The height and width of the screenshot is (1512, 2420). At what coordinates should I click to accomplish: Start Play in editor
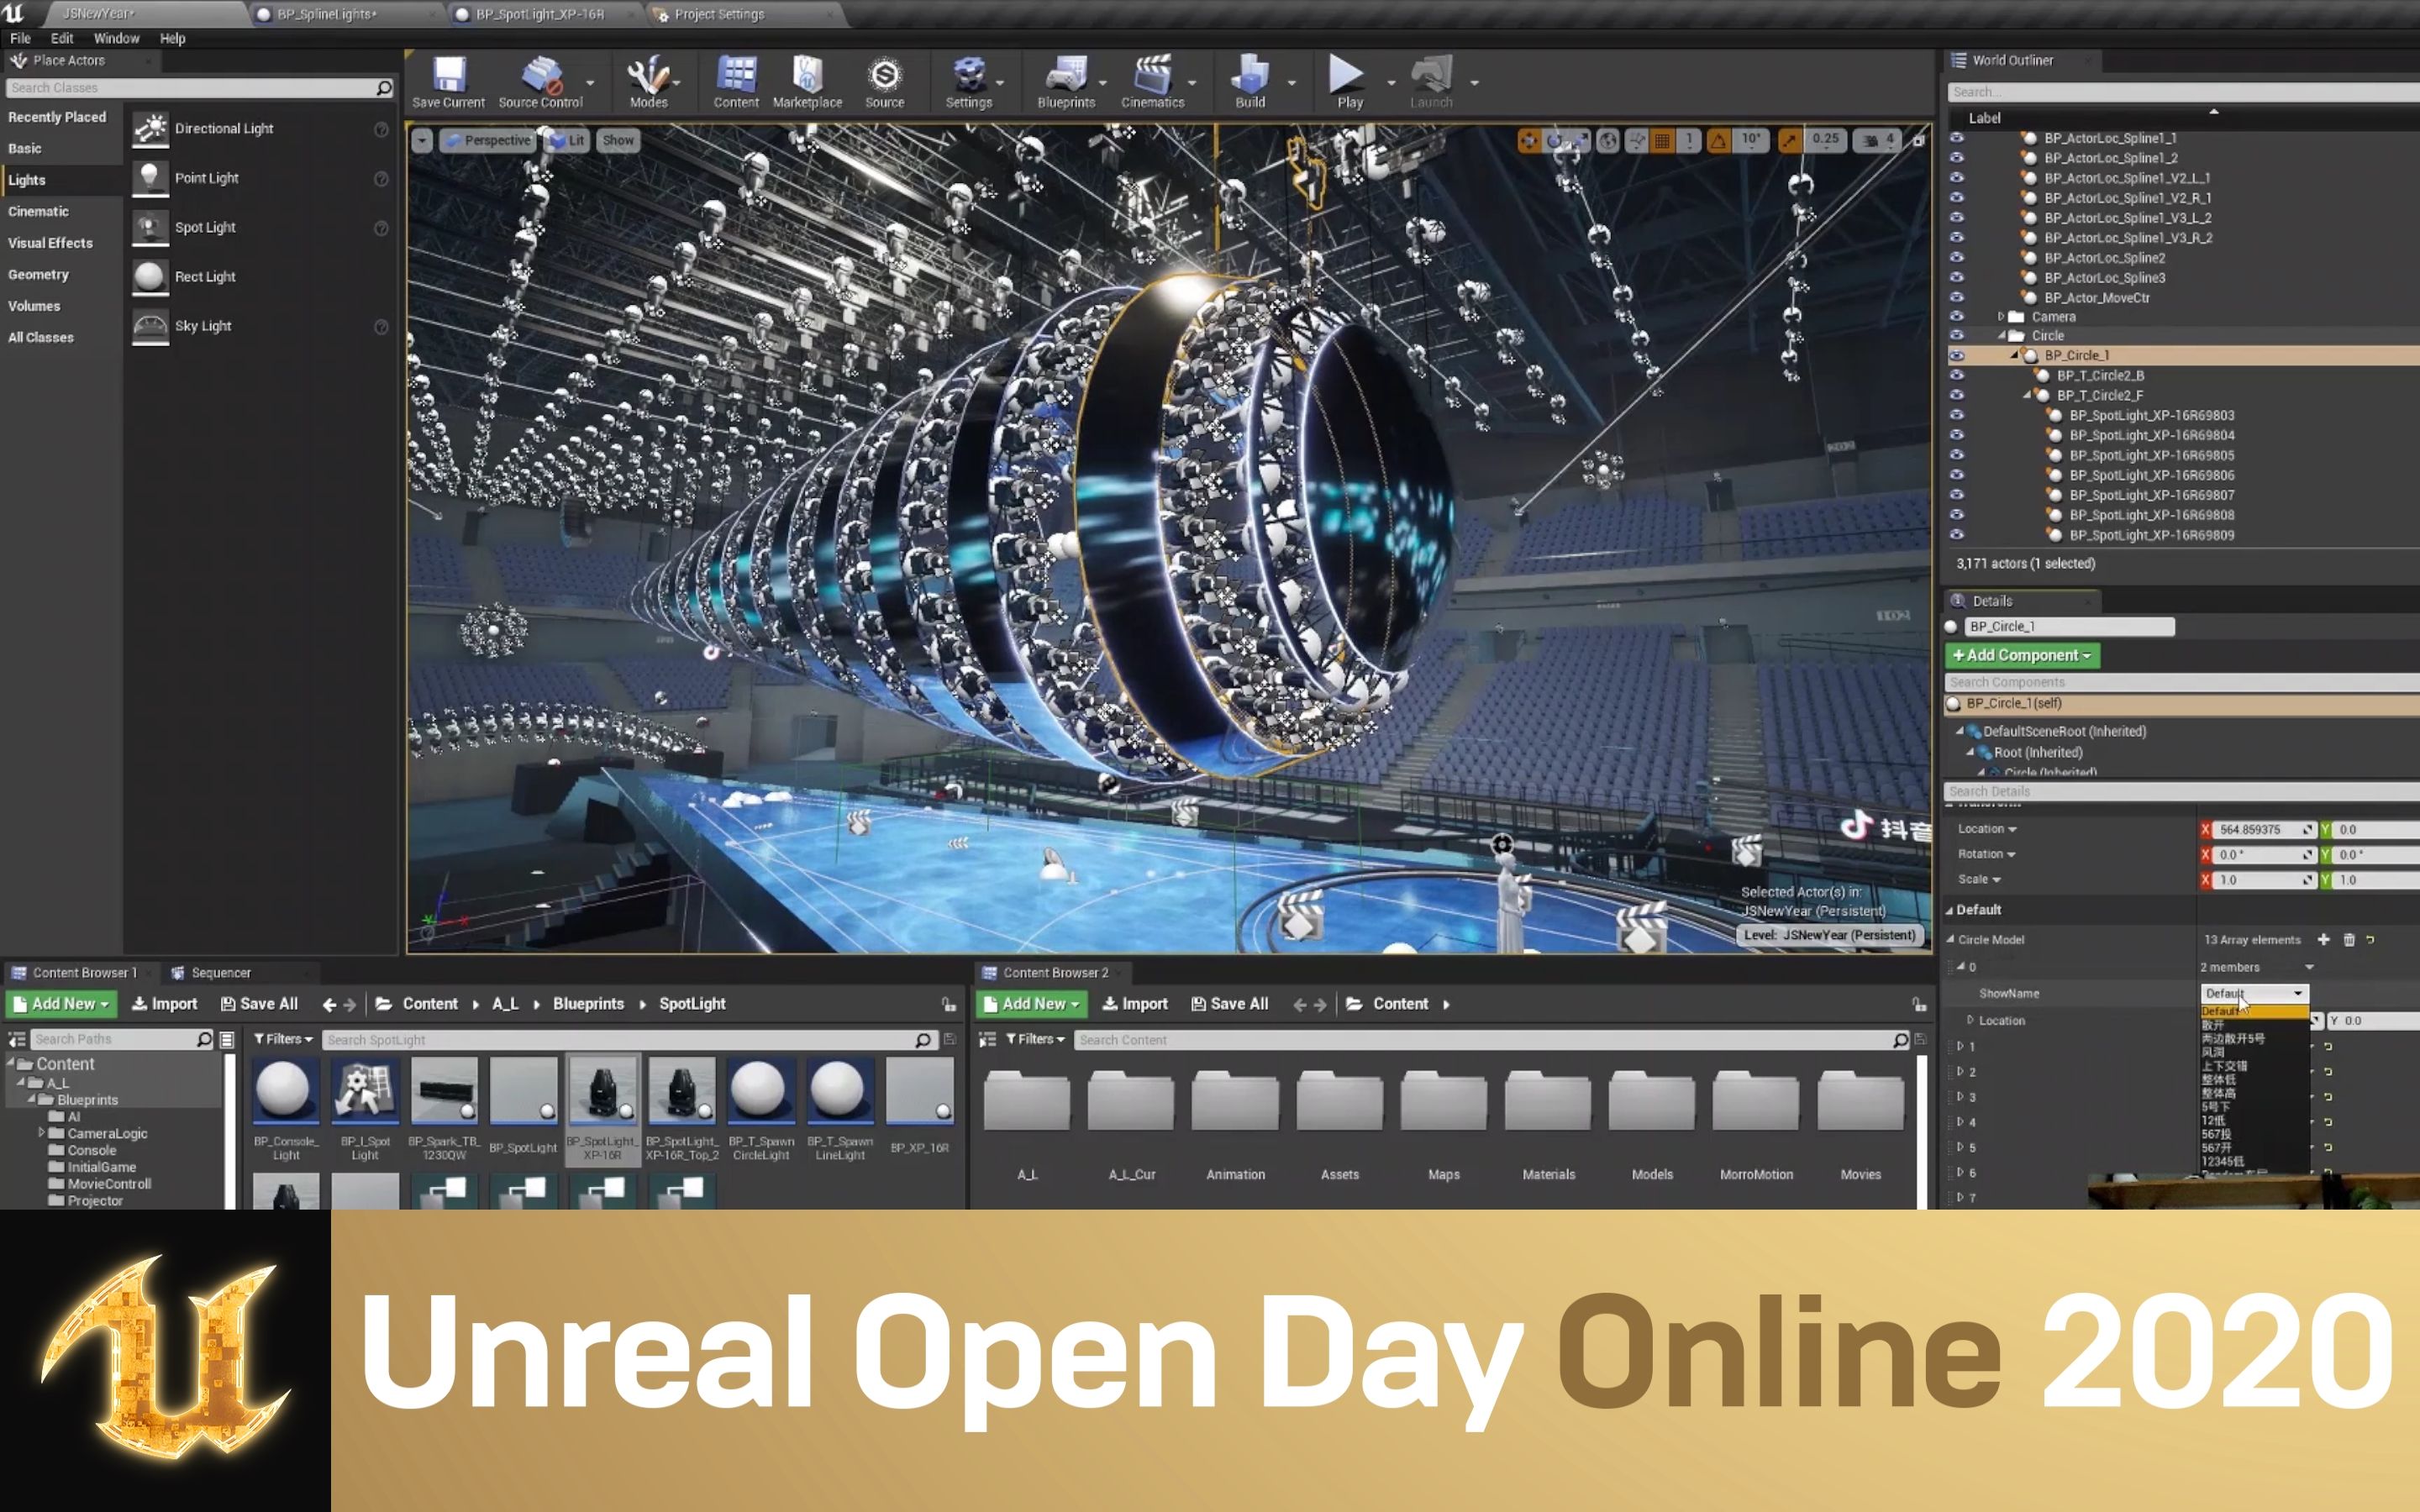coord(1347,82)
